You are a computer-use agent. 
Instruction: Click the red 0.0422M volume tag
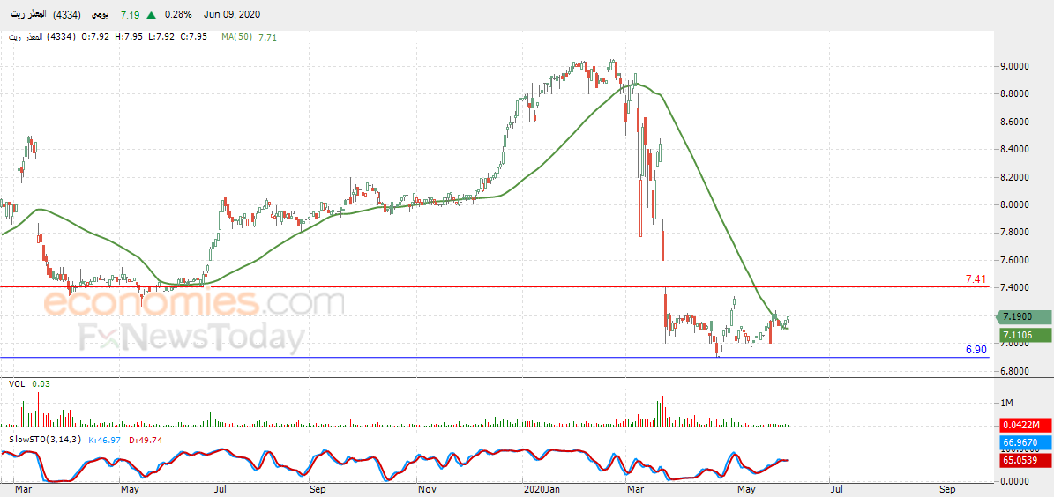point(1021,425)
